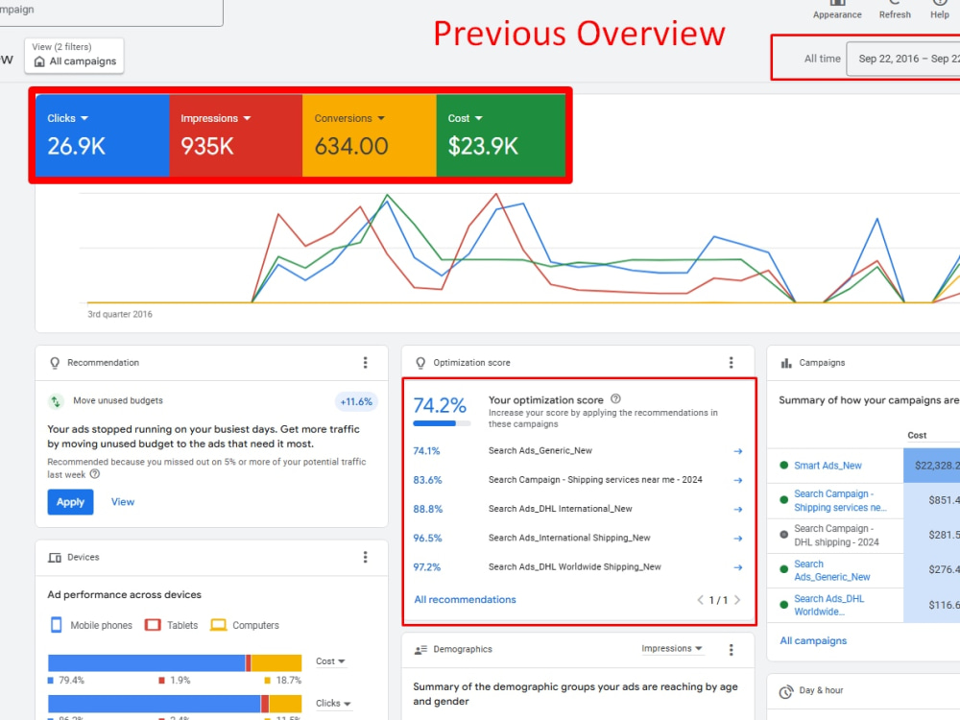Open Search Ads_DHL Worldwide campaign link
This screenshot has width=960, height=720.
(829, 606)
